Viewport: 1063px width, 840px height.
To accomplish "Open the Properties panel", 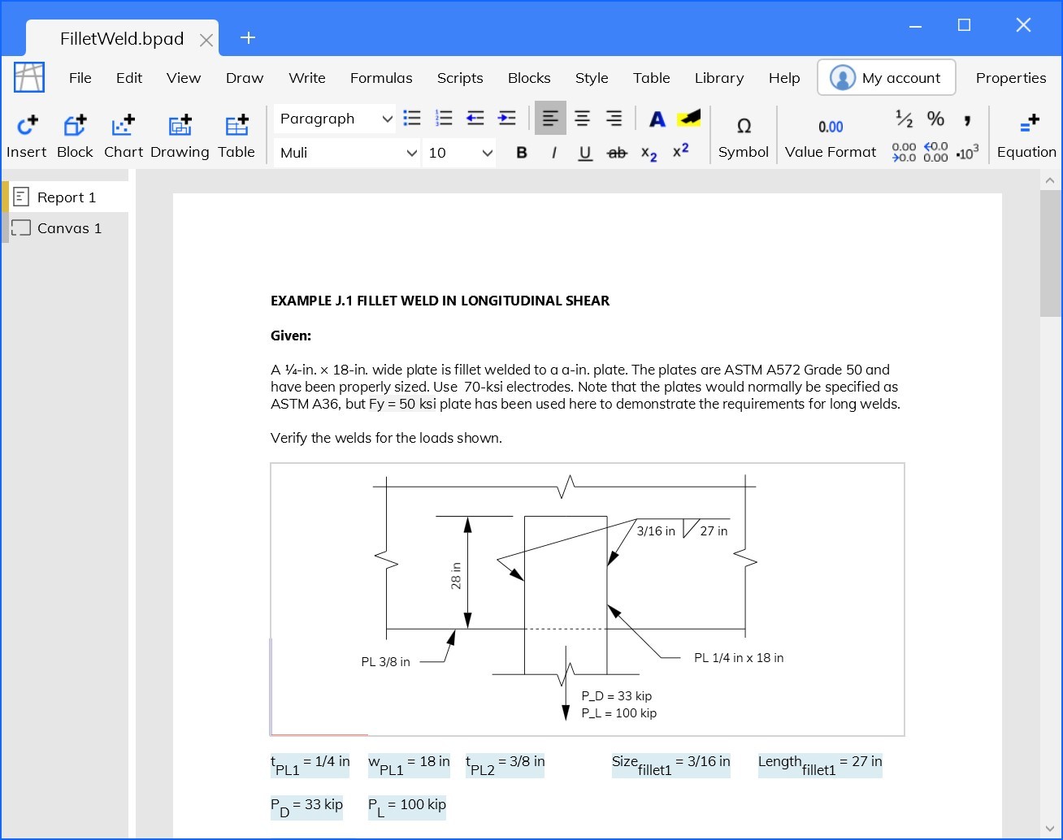I will (x=1011, y=78).
